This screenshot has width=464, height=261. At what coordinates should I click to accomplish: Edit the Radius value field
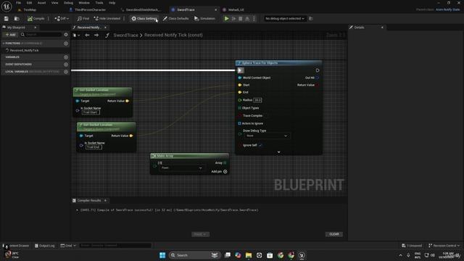point(257,100)
